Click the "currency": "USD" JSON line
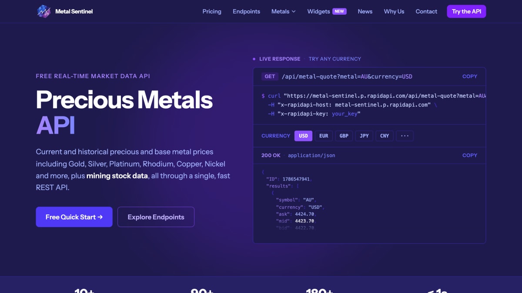Image resolution: width=522 pixels, height=293 pixels. [300, 207]
